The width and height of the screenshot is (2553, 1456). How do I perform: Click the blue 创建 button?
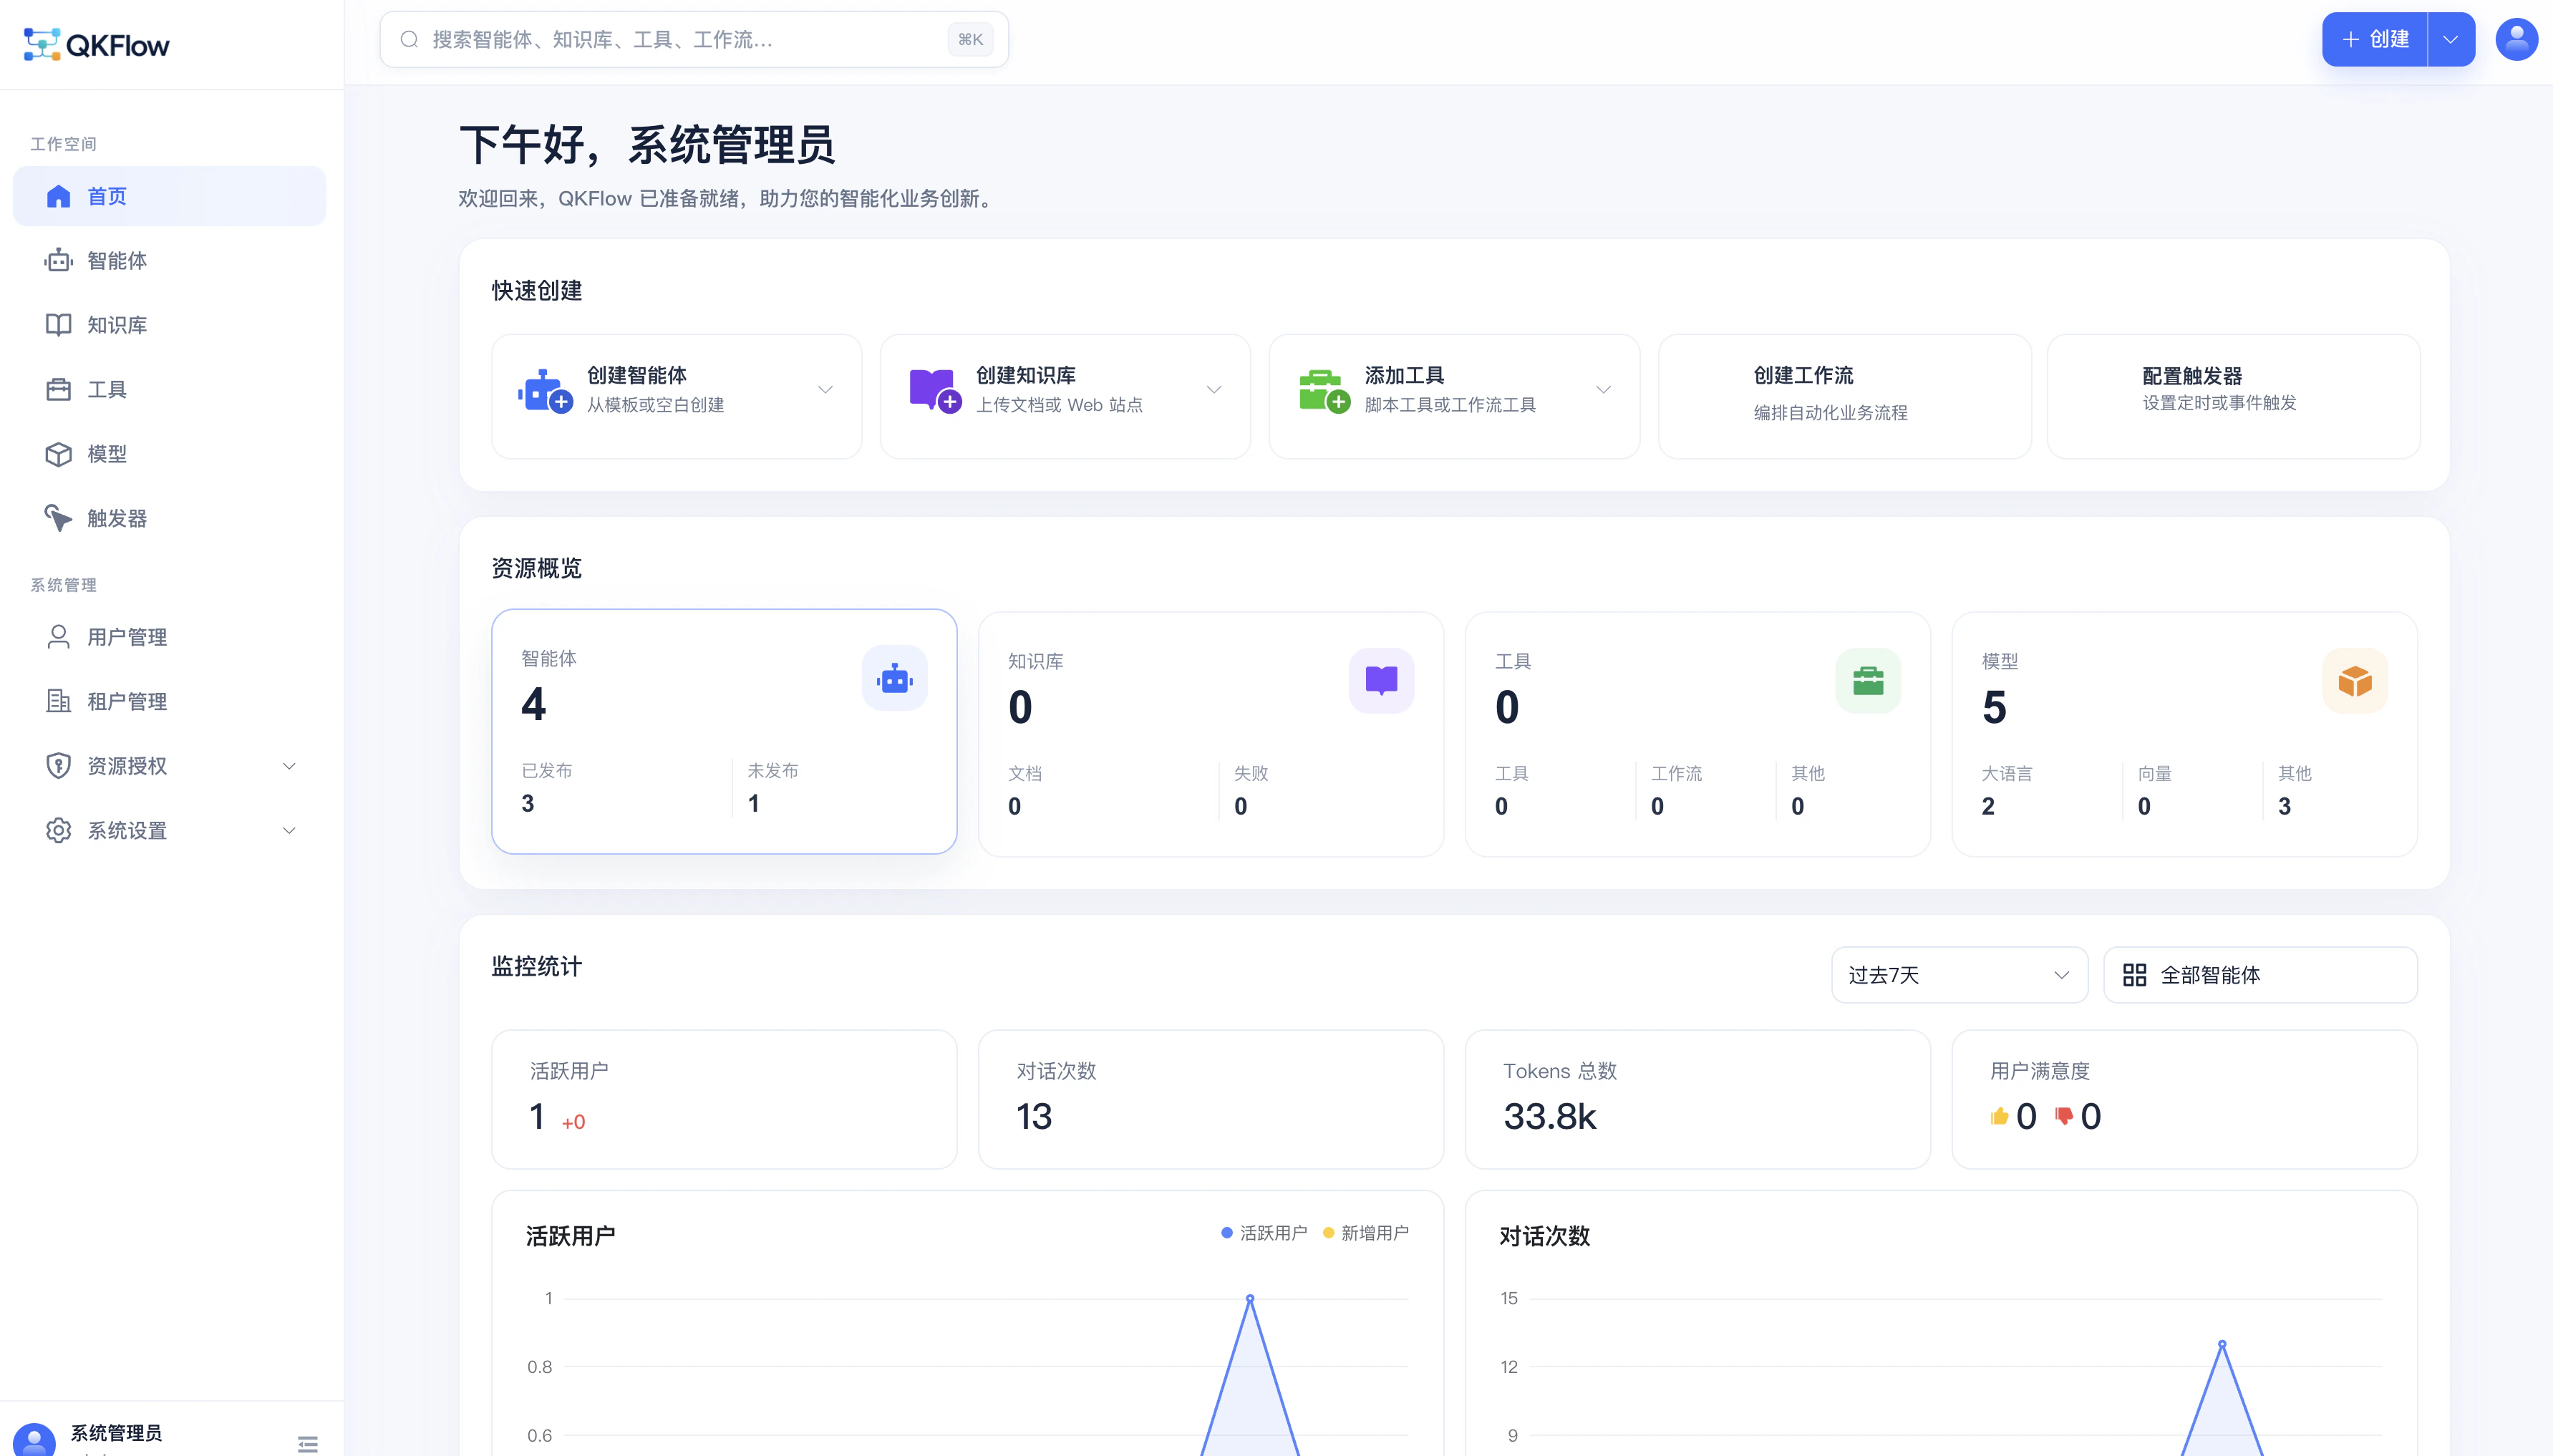(x=2375, y=39)
